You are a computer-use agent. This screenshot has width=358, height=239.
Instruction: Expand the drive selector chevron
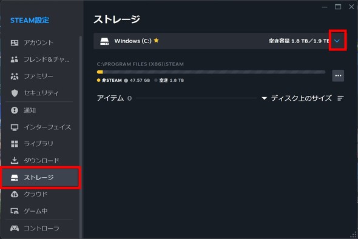tap(337, 41)
